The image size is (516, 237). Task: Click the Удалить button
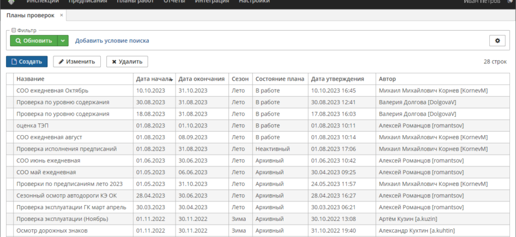point(127,62)
